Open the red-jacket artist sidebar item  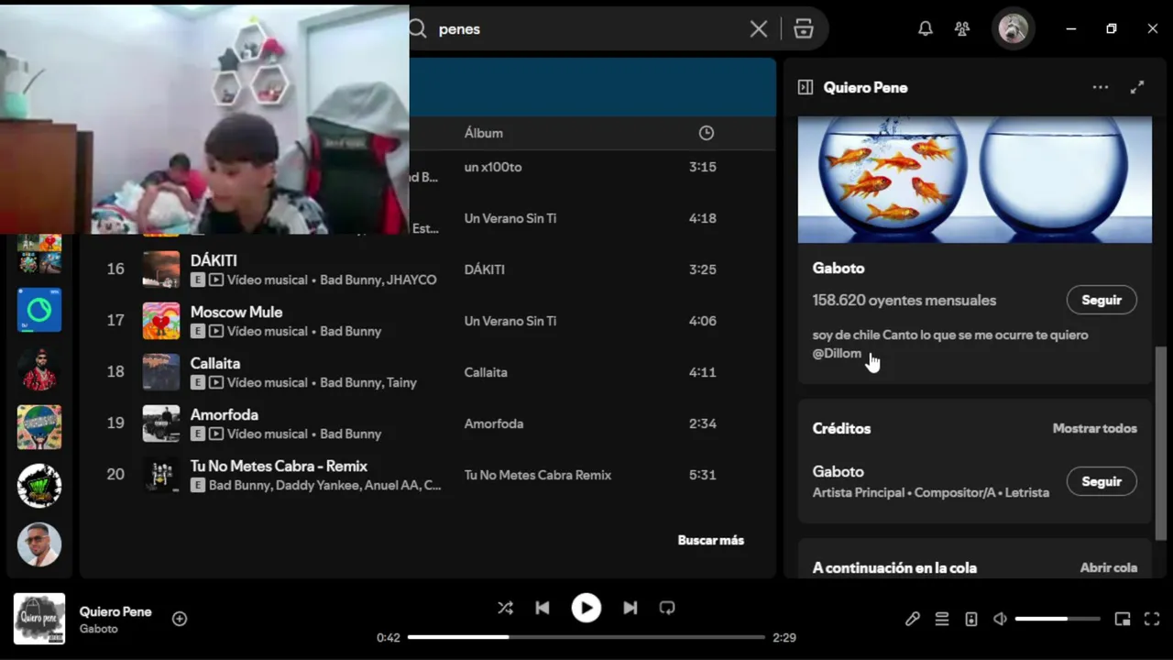click(x=39, y=368)
